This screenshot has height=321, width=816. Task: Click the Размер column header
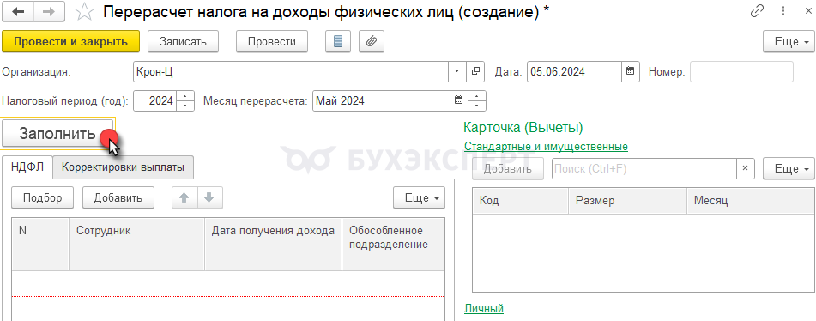click(x=627, y=200)
